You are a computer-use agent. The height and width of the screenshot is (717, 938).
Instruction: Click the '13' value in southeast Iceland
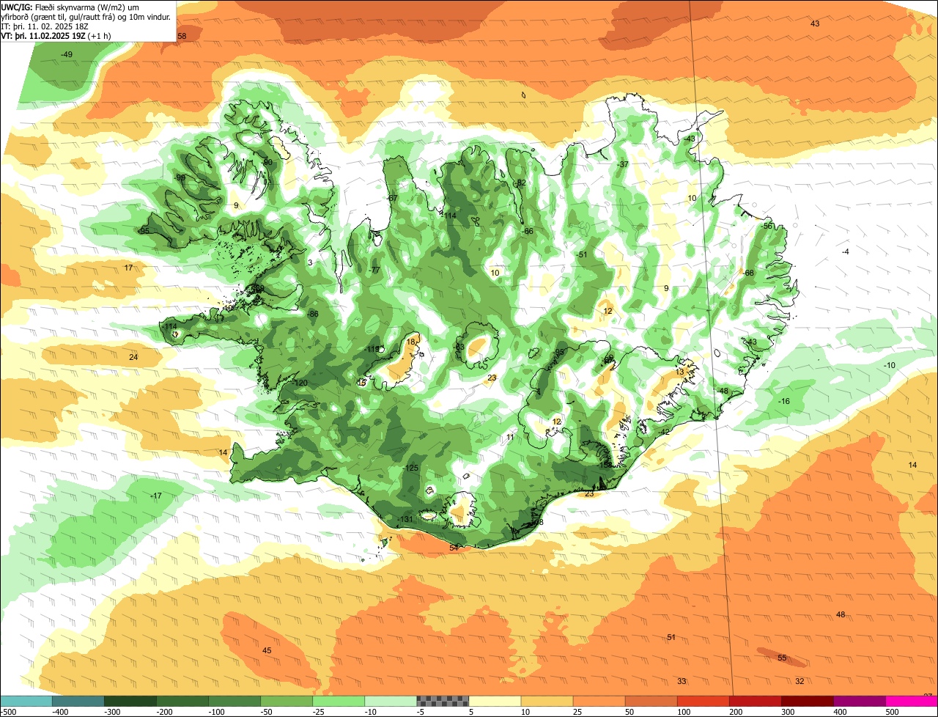point(679,372)
